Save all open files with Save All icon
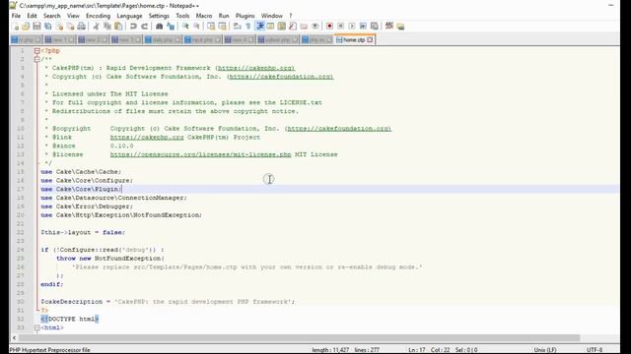The image size is (631, 354). pyautogui.click(x=48, y=27)
